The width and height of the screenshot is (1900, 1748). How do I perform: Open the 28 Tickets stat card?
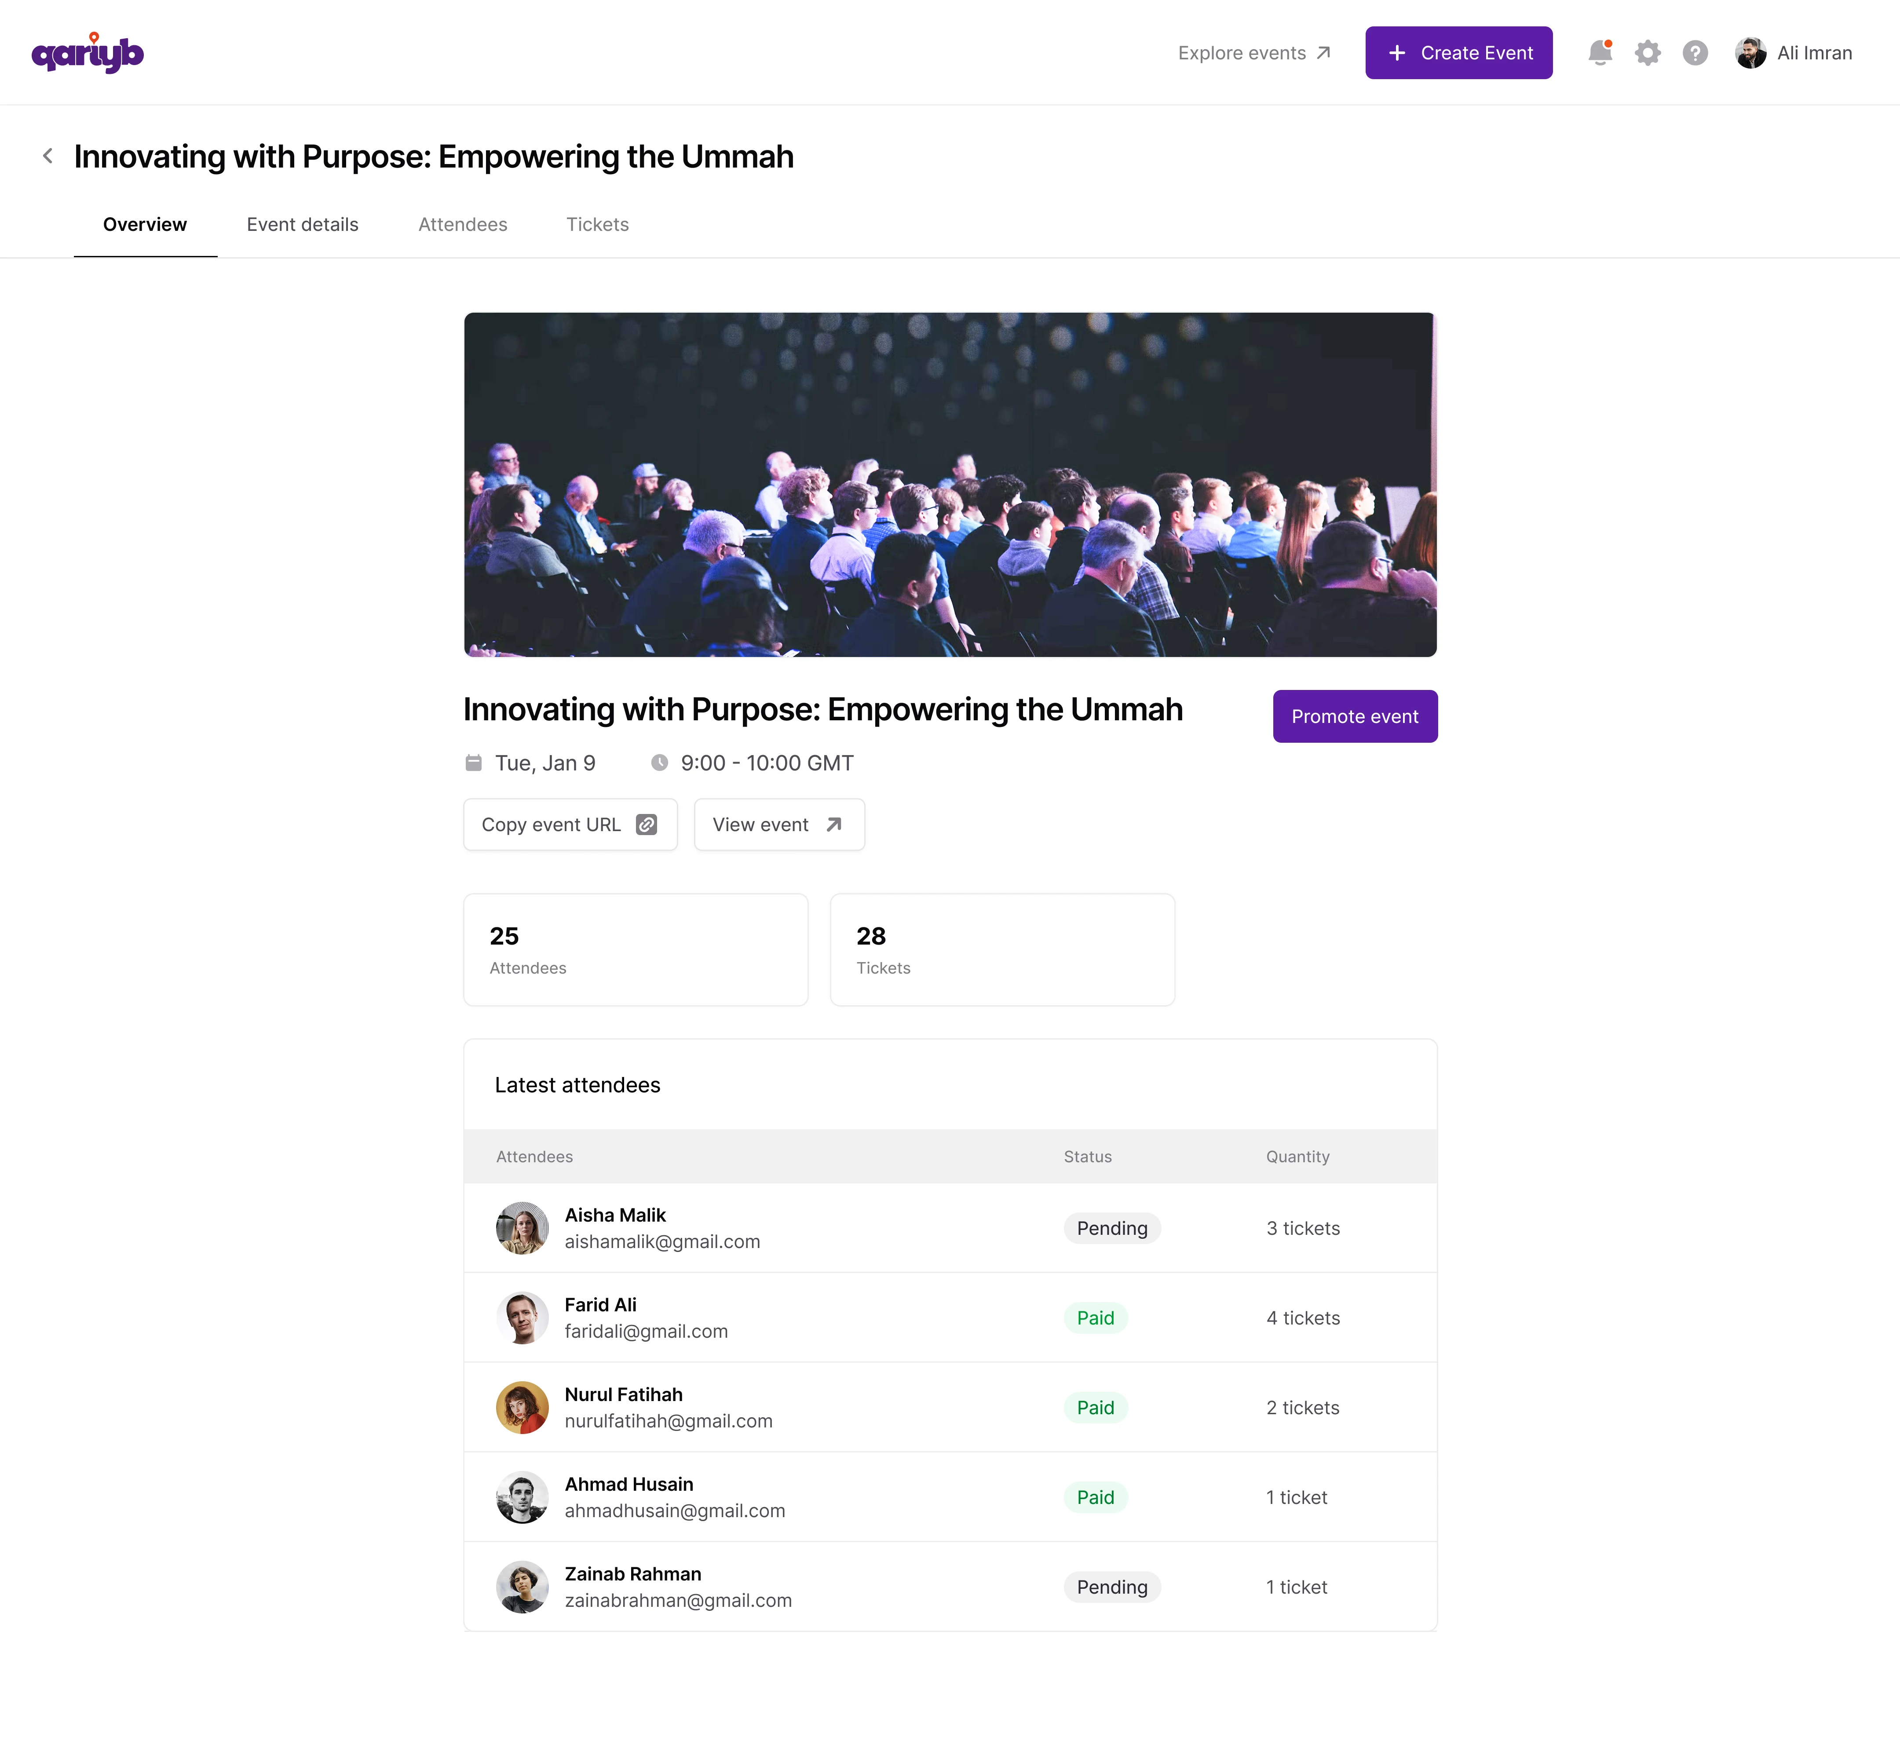pyautogui.click(x=1002, y=950)
